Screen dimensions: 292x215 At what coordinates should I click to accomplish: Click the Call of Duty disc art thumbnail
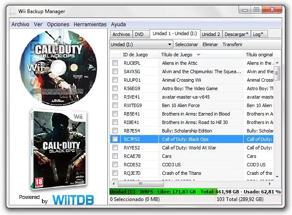(x=58, y=68)
